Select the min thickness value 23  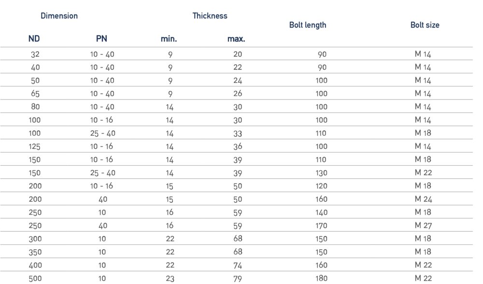[x=170, y=278]
